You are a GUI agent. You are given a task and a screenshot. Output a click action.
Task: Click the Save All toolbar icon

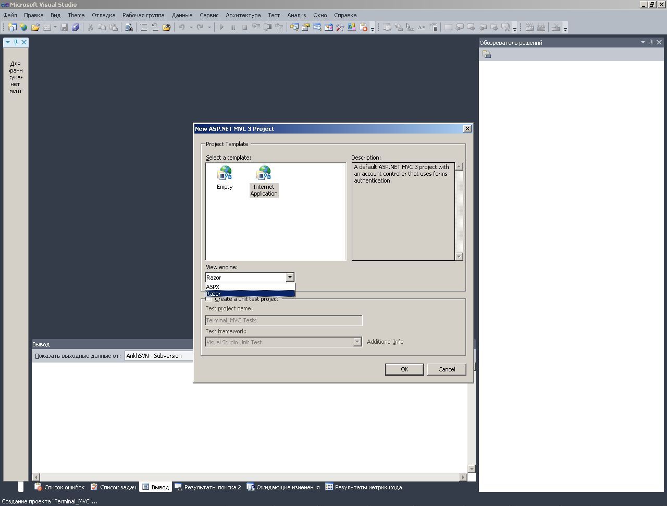pos(76,27)
